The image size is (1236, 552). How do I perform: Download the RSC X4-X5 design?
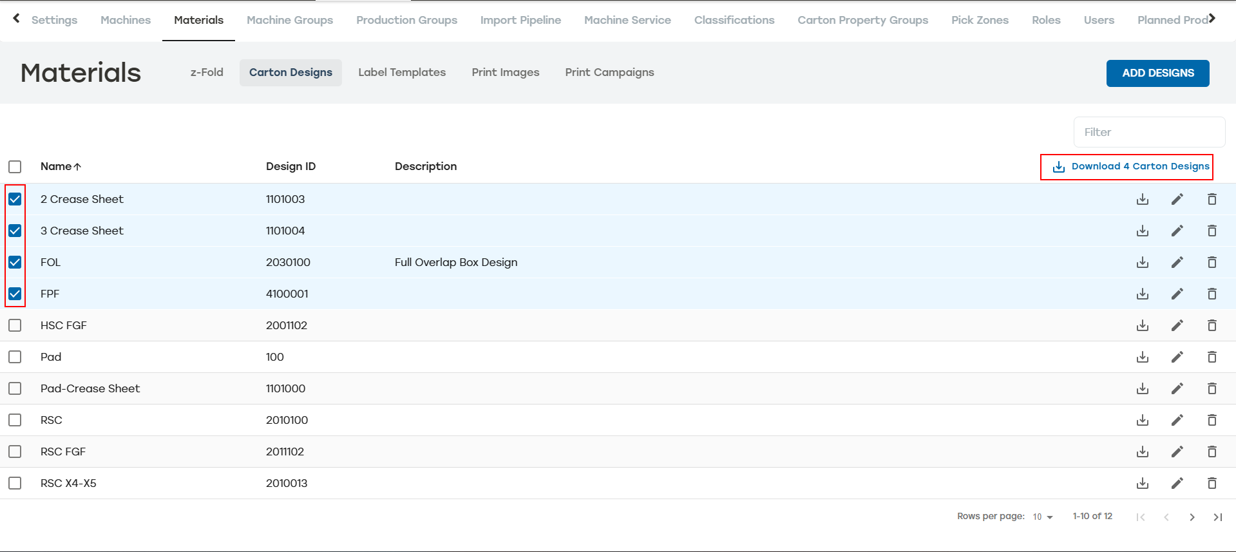click(x=1142, y=483)
